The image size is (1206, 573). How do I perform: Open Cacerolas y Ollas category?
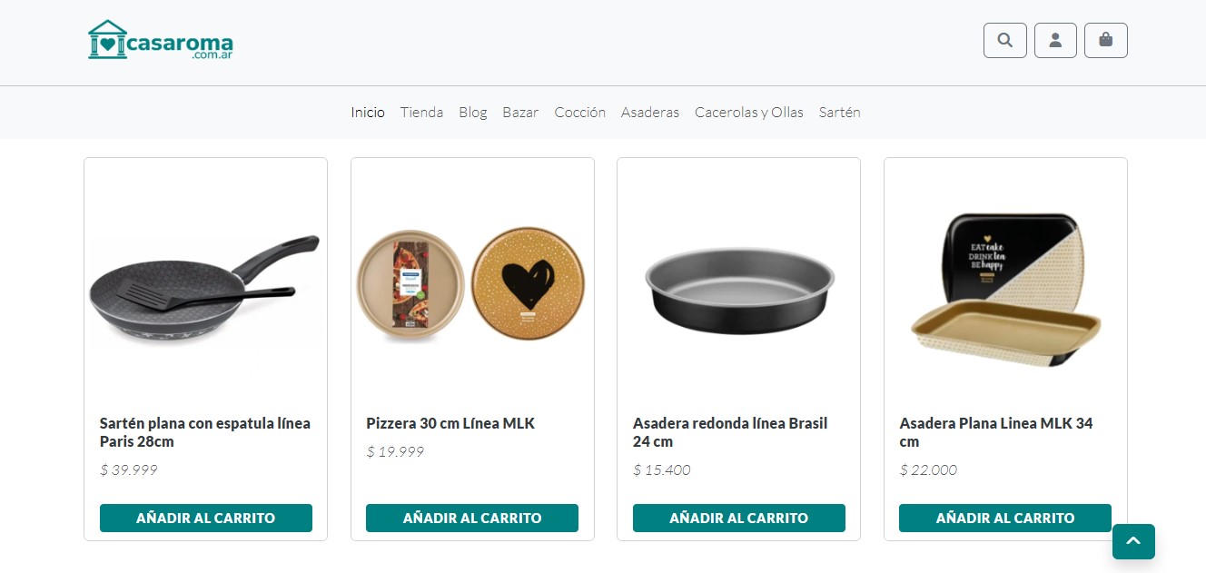[x=749, y=113]
